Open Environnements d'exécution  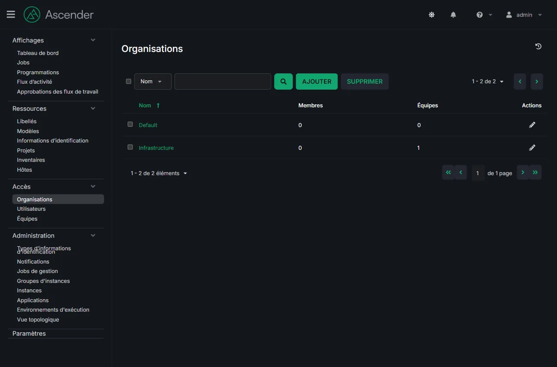click(53, 310)
